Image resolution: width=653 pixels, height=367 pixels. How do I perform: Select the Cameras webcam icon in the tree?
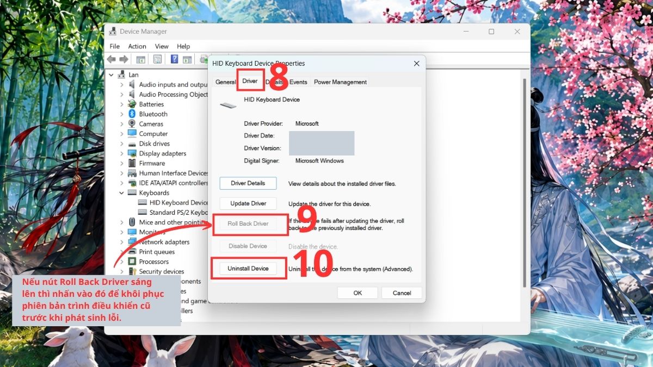pos(132,124)
